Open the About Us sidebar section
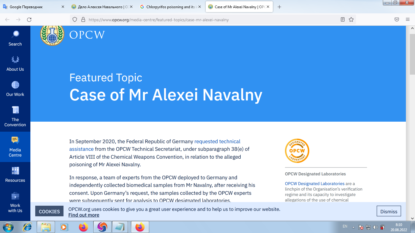 (15, 64)
